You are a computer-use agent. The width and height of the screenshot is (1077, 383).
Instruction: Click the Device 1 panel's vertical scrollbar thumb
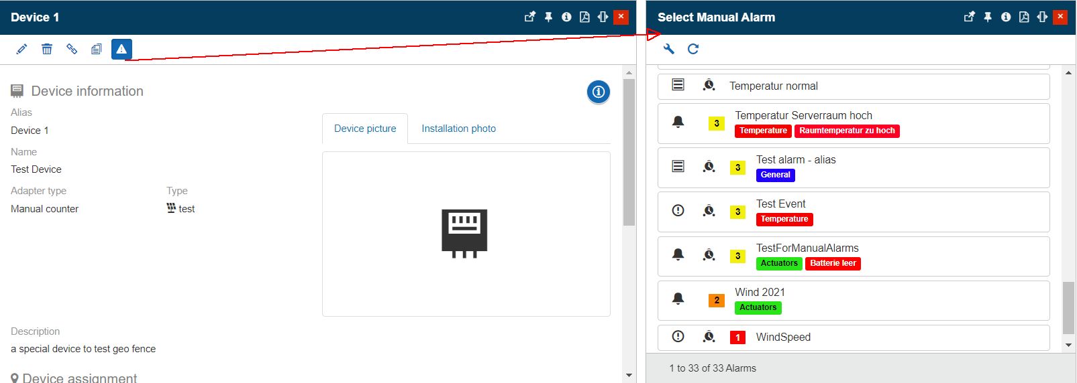(x=629, y=153)
